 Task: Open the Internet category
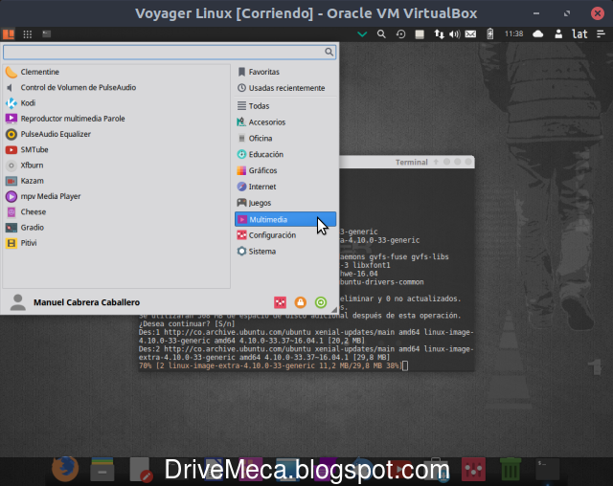[285, 187]
